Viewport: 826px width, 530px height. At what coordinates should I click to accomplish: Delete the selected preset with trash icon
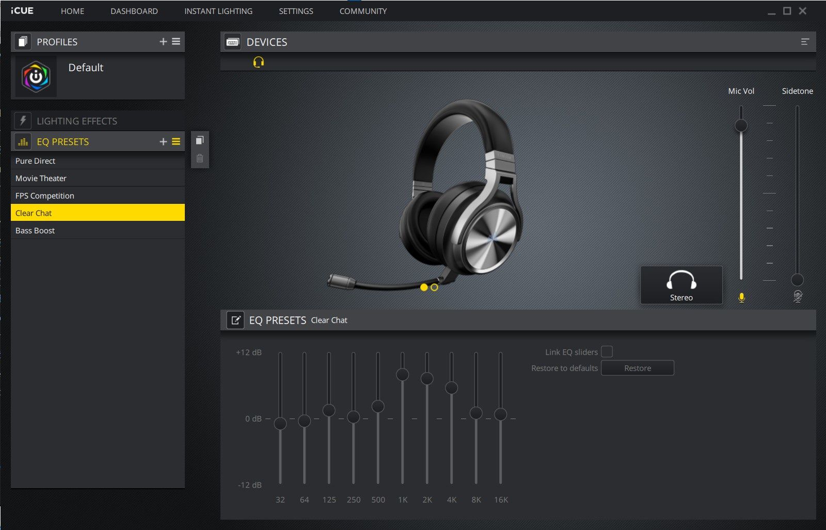coord(200,158)
